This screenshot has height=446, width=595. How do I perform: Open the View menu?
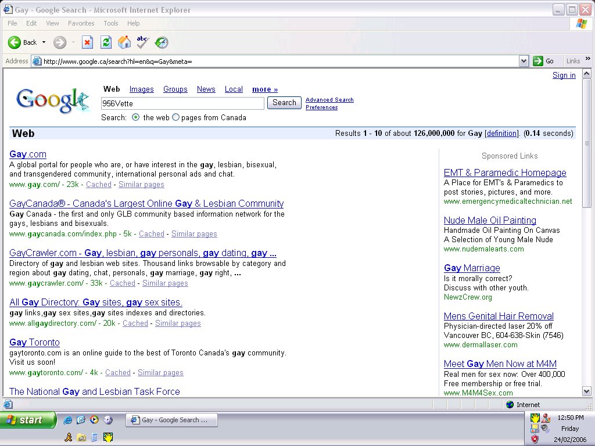coord(52,23)
